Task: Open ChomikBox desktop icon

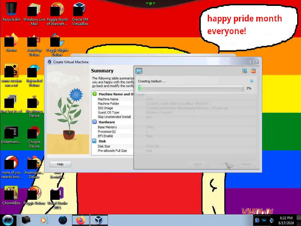Action: coord(11,196)
